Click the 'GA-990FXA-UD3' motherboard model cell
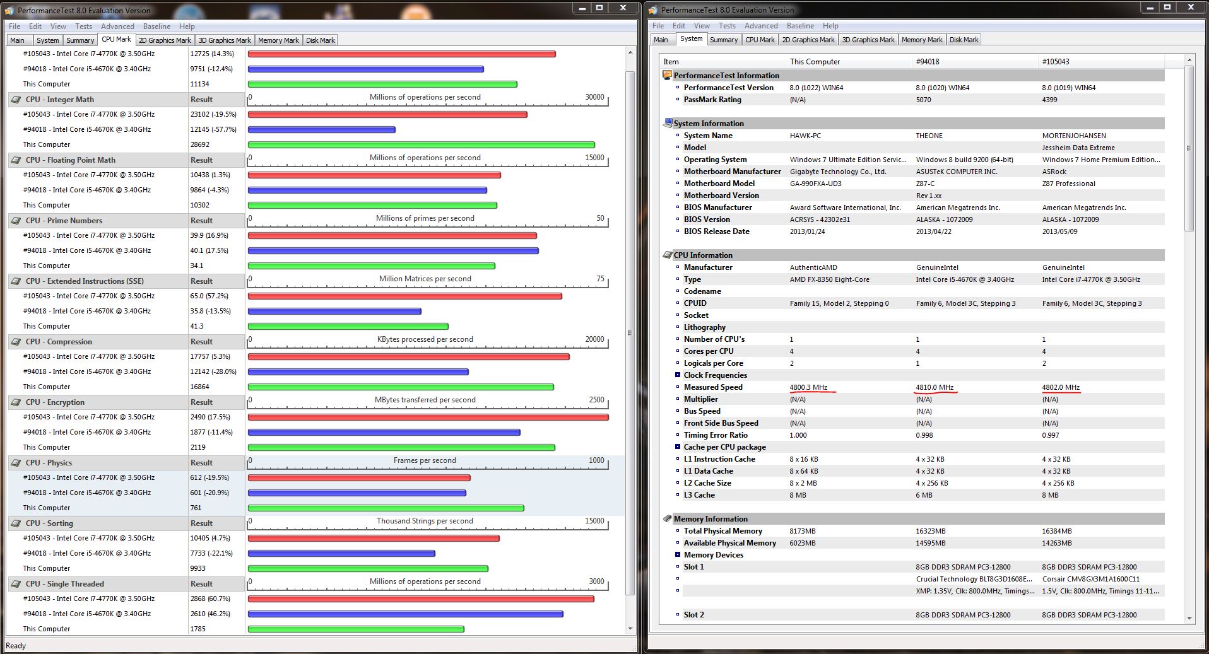This screenshot has height=654, width=1209. click(815, 184)
